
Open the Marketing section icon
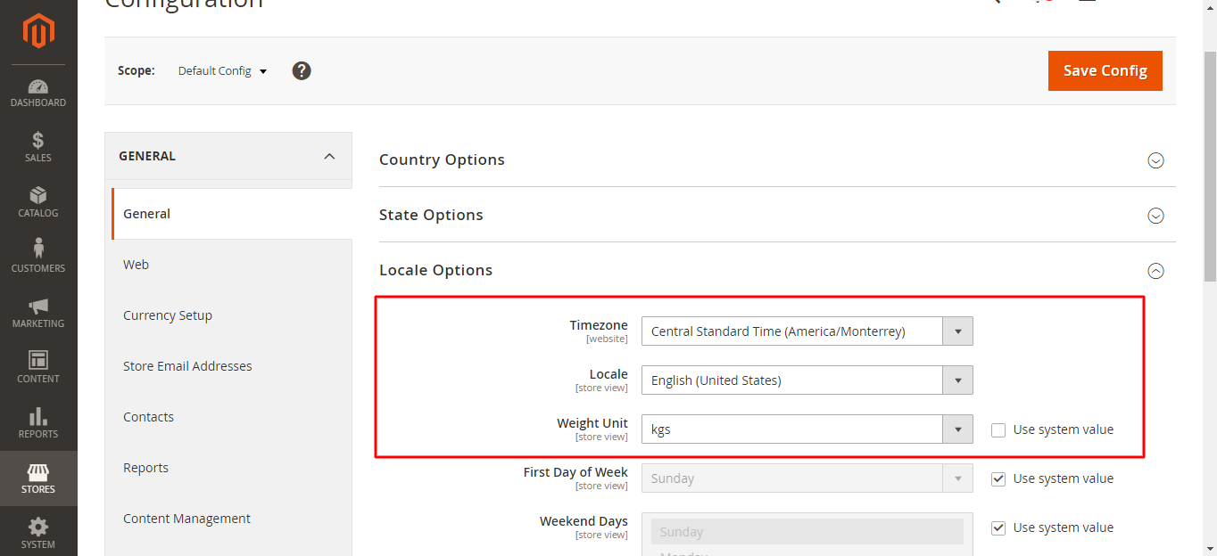pyautogui.click(x=37, y=308)
